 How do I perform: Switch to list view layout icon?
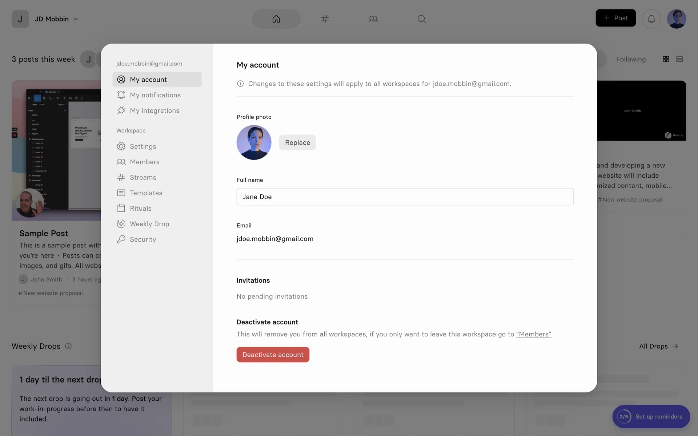(x=679, y=59)
